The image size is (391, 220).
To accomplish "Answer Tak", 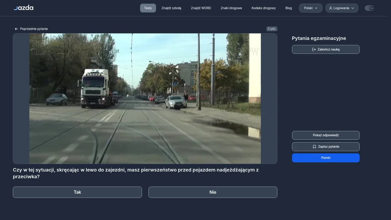I will click(77, 192).
